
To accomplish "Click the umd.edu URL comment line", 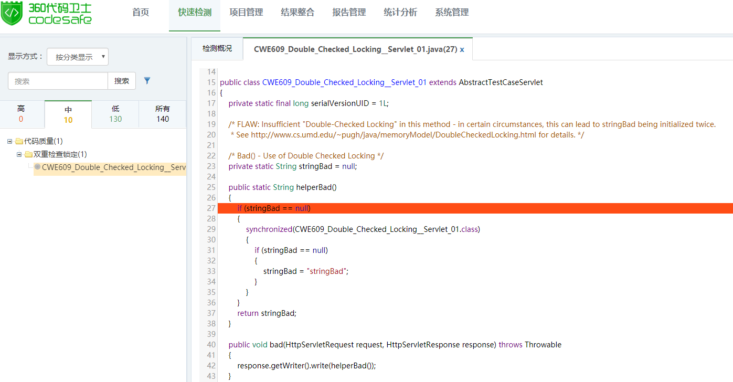I will pyautogui.click(x=407, y=135).
